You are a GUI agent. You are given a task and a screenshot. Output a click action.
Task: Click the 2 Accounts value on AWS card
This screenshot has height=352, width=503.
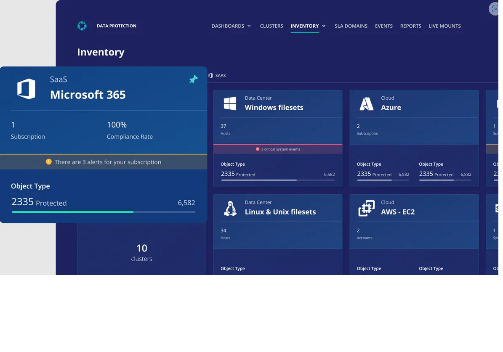[x=358, y=230]
